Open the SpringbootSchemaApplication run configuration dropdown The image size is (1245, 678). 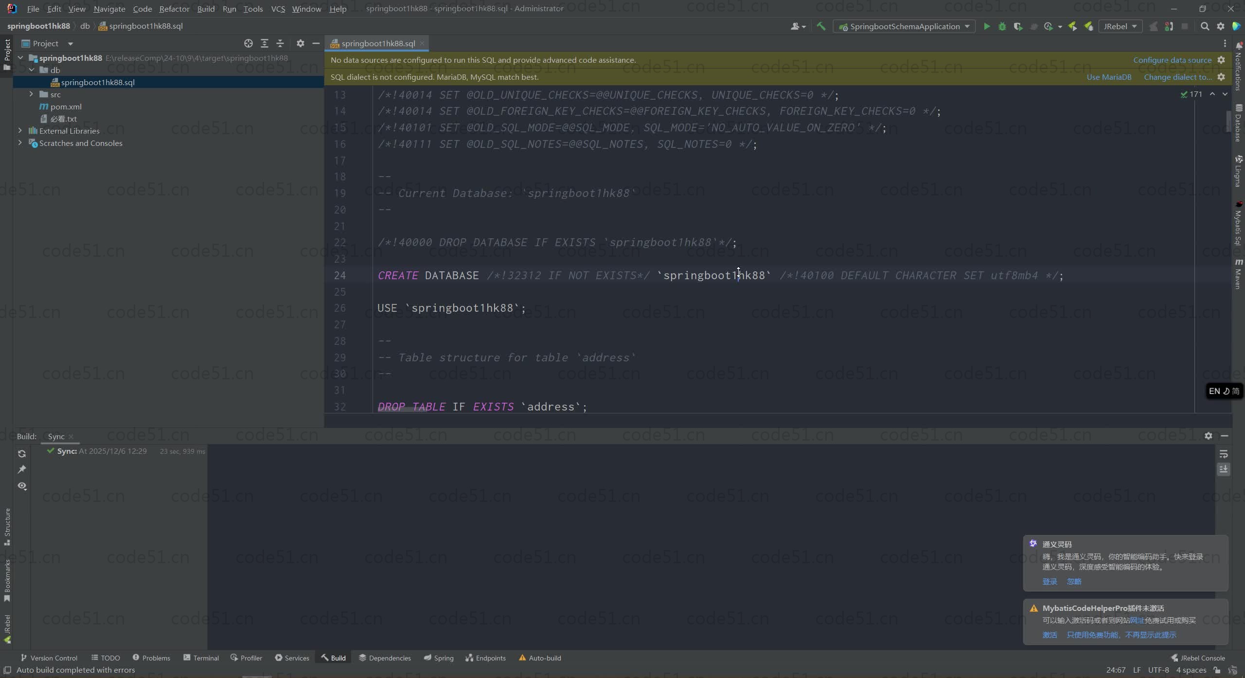pyautogui.click(x=905, y=26)
